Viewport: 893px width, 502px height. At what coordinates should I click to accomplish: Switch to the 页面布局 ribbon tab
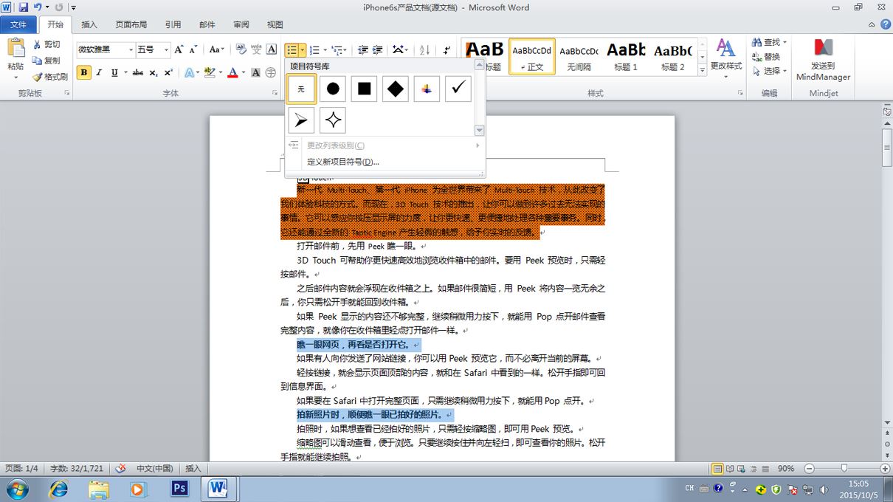click(x=131, y=24)
